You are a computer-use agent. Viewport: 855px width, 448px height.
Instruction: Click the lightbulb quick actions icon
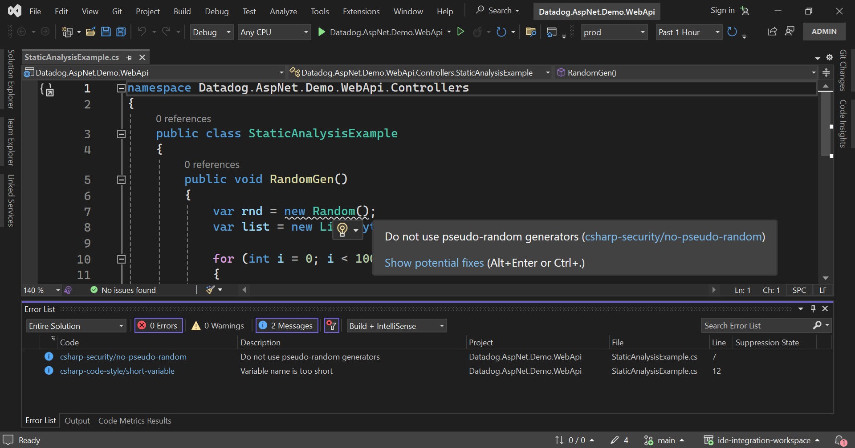tap(342, 230)
